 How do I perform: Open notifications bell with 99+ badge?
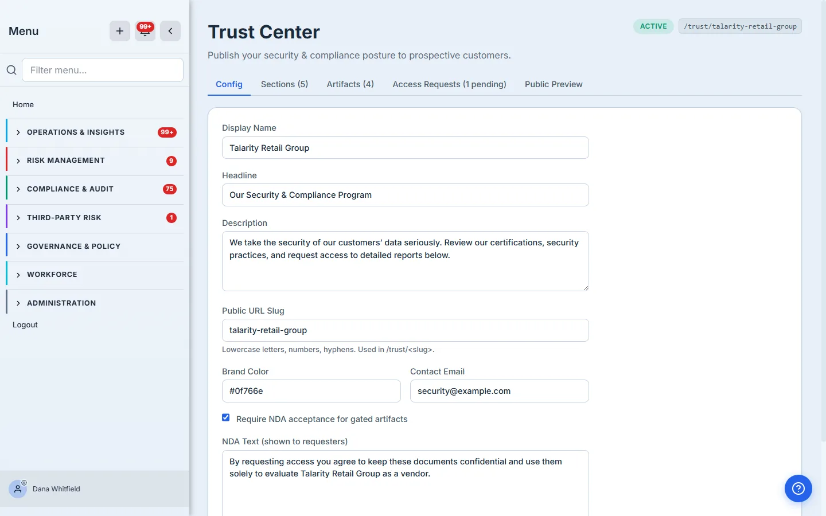click(x=145, y=31)
